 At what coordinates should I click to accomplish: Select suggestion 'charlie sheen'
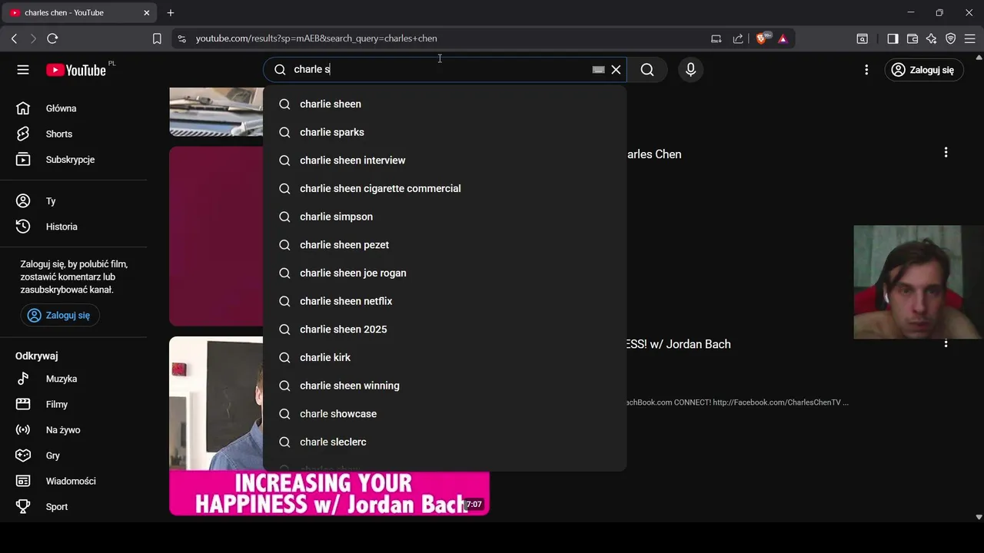click(444, 104)
